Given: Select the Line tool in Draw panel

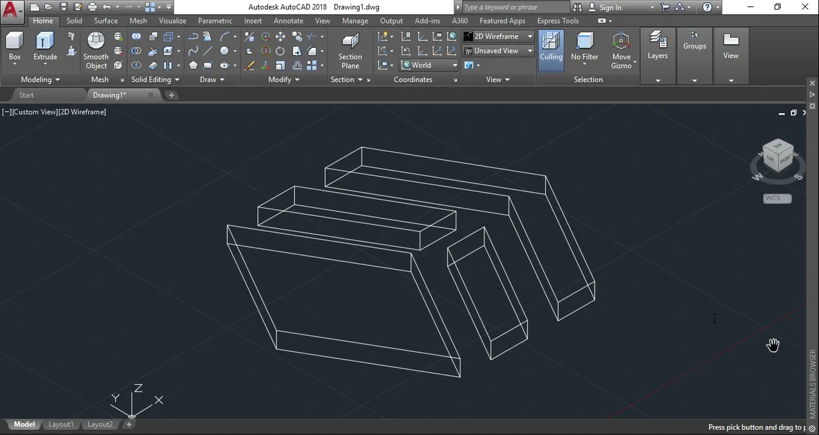Looking at the screenshot, I should 208,51.
